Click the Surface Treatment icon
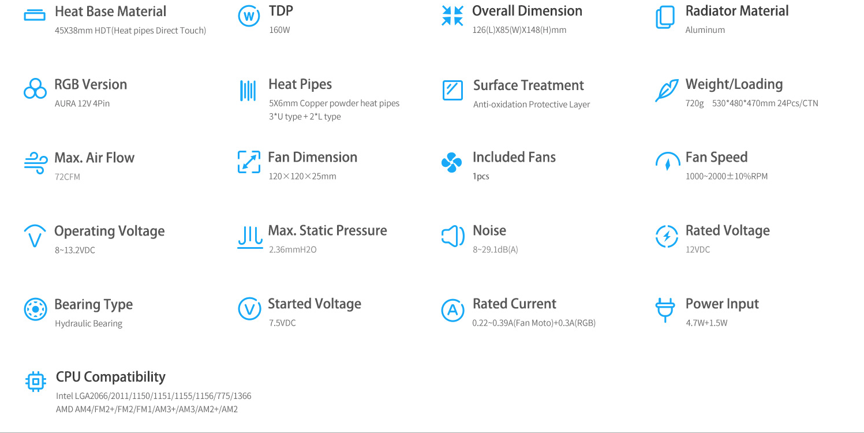 [452, 90]
